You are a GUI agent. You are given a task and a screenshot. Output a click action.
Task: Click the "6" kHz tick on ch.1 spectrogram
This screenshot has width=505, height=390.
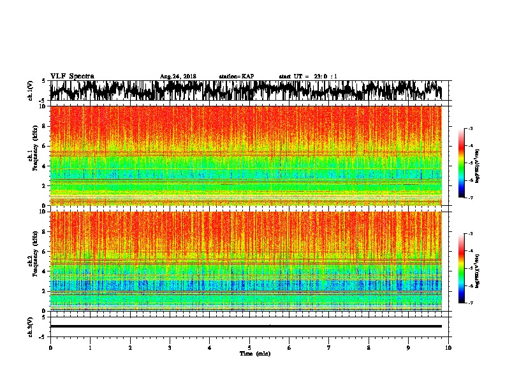pos(45,146)
